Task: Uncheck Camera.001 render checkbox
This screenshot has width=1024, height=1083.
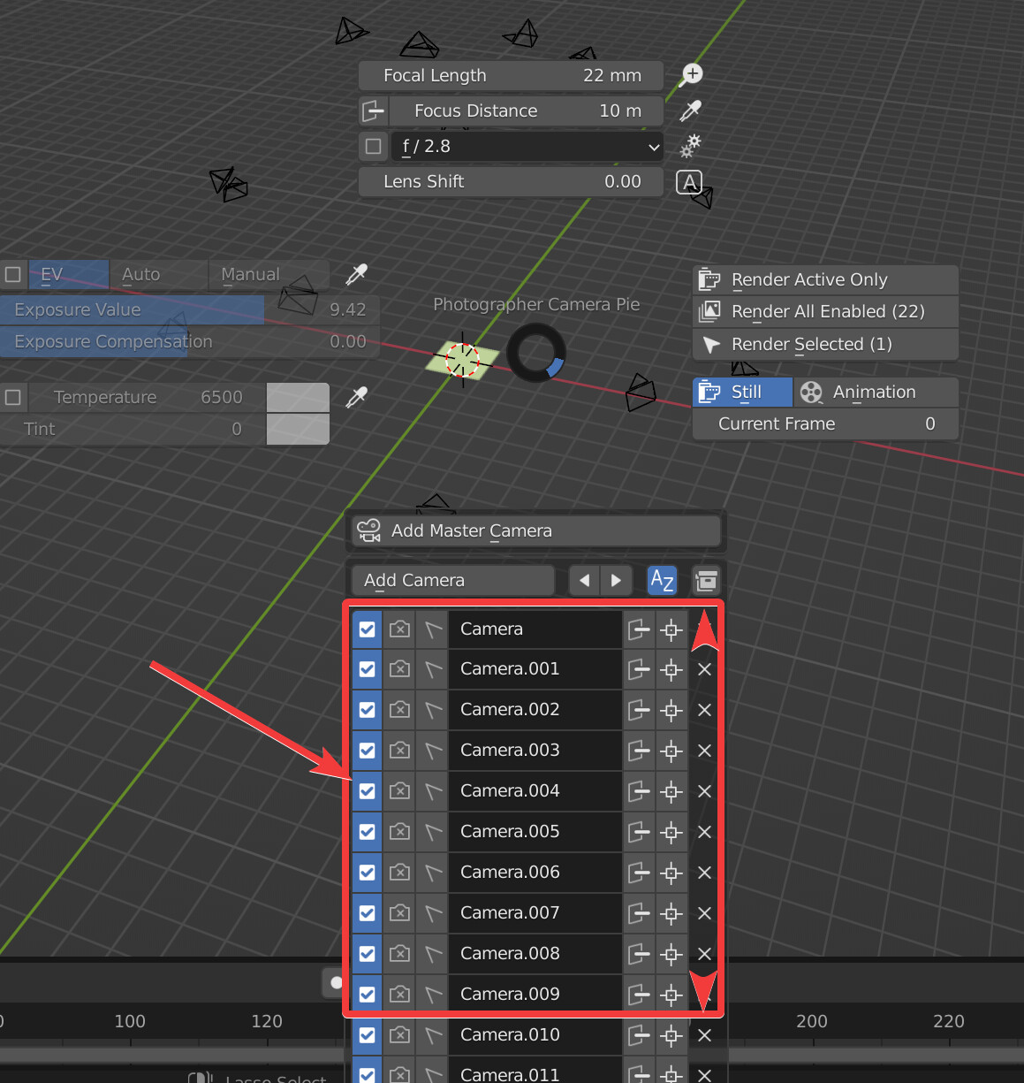Action: point(367,669)
